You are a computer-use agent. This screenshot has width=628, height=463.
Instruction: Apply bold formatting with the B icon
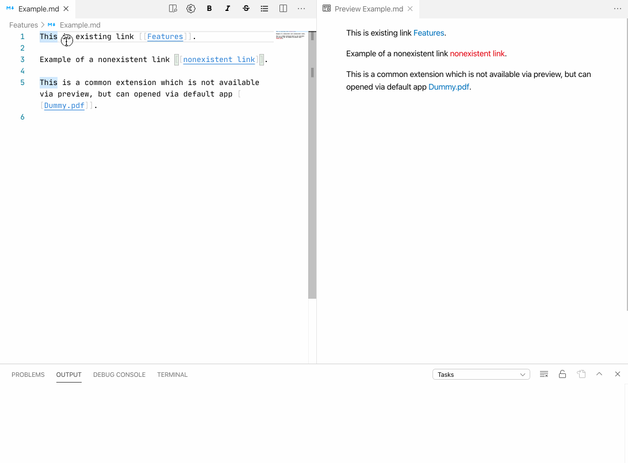209,9
